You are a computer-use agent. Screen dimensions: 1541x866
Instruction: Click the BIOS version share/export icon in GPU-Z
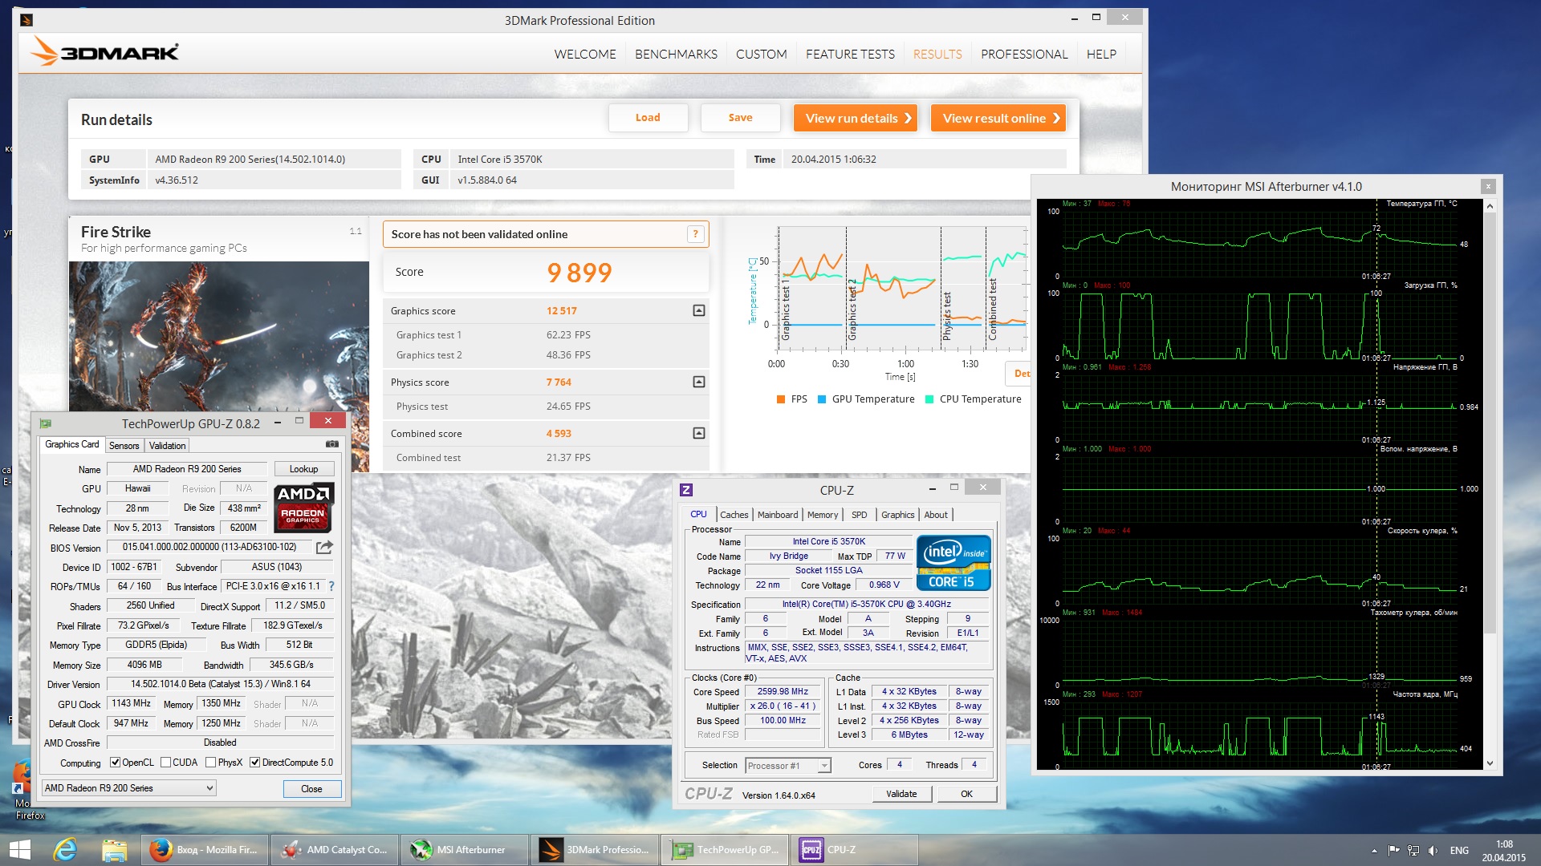(x=324, y=547)
